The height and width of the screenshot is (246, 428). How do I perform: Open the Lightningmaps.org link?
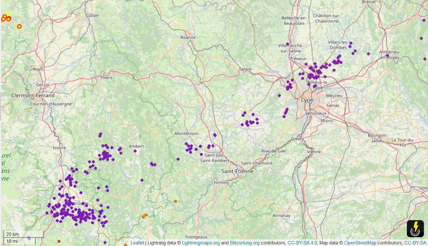(201, 243)
